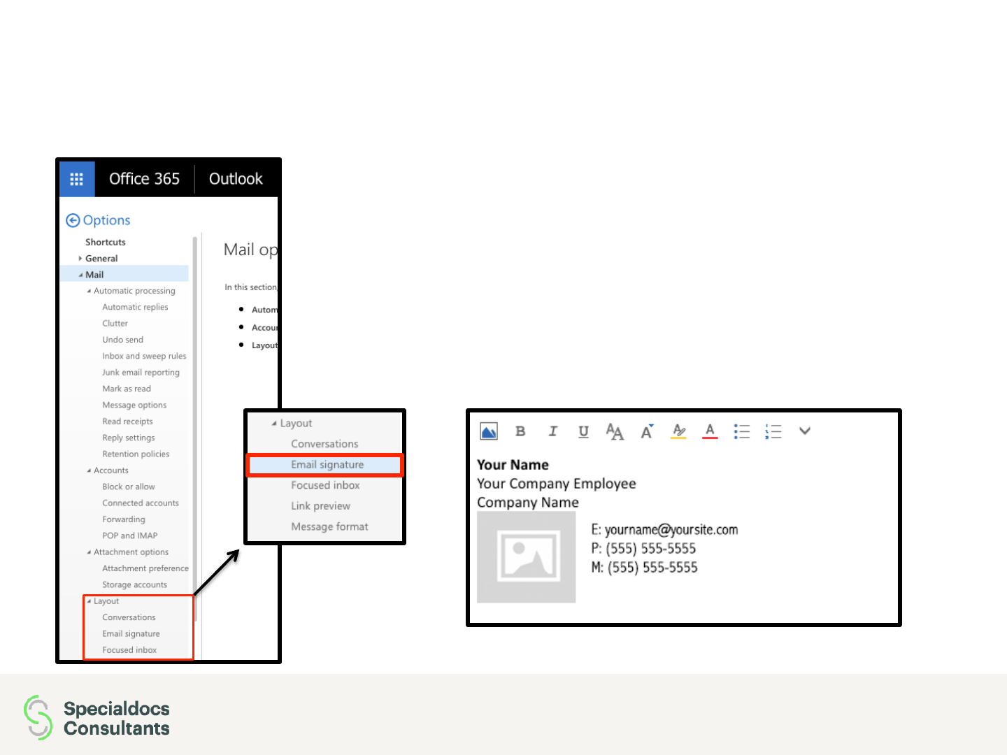Choose Email signature in the enlarged callout
1007x755 pixels.
coord(327,465)
